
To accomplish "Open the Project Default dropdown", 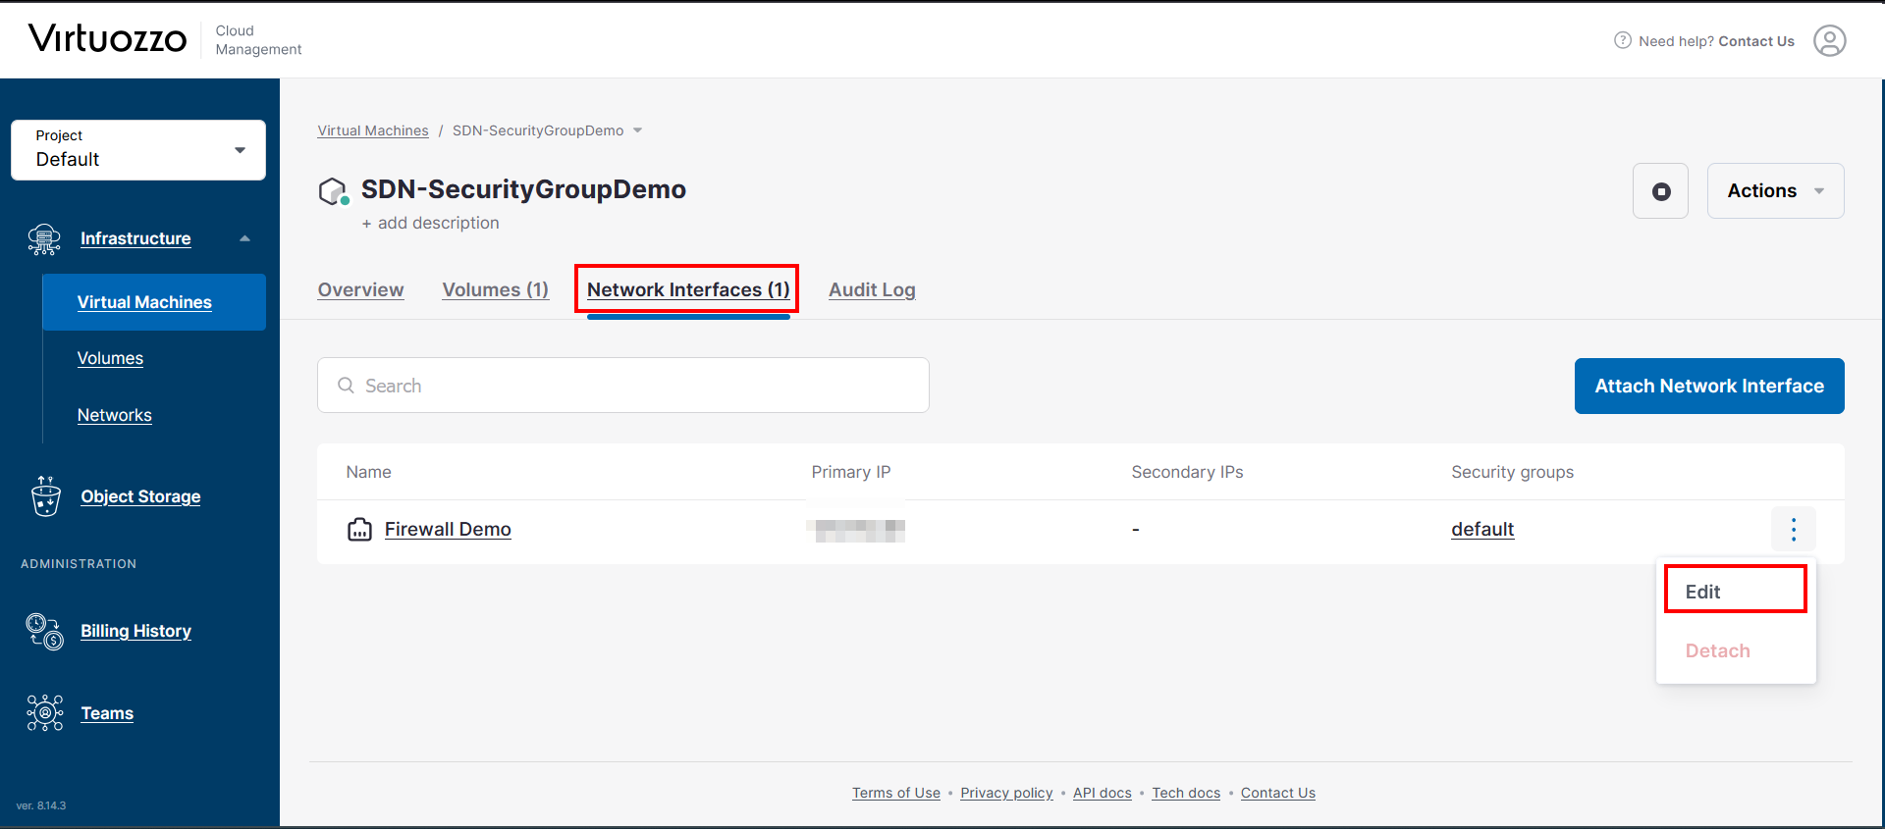I will 138,150.
